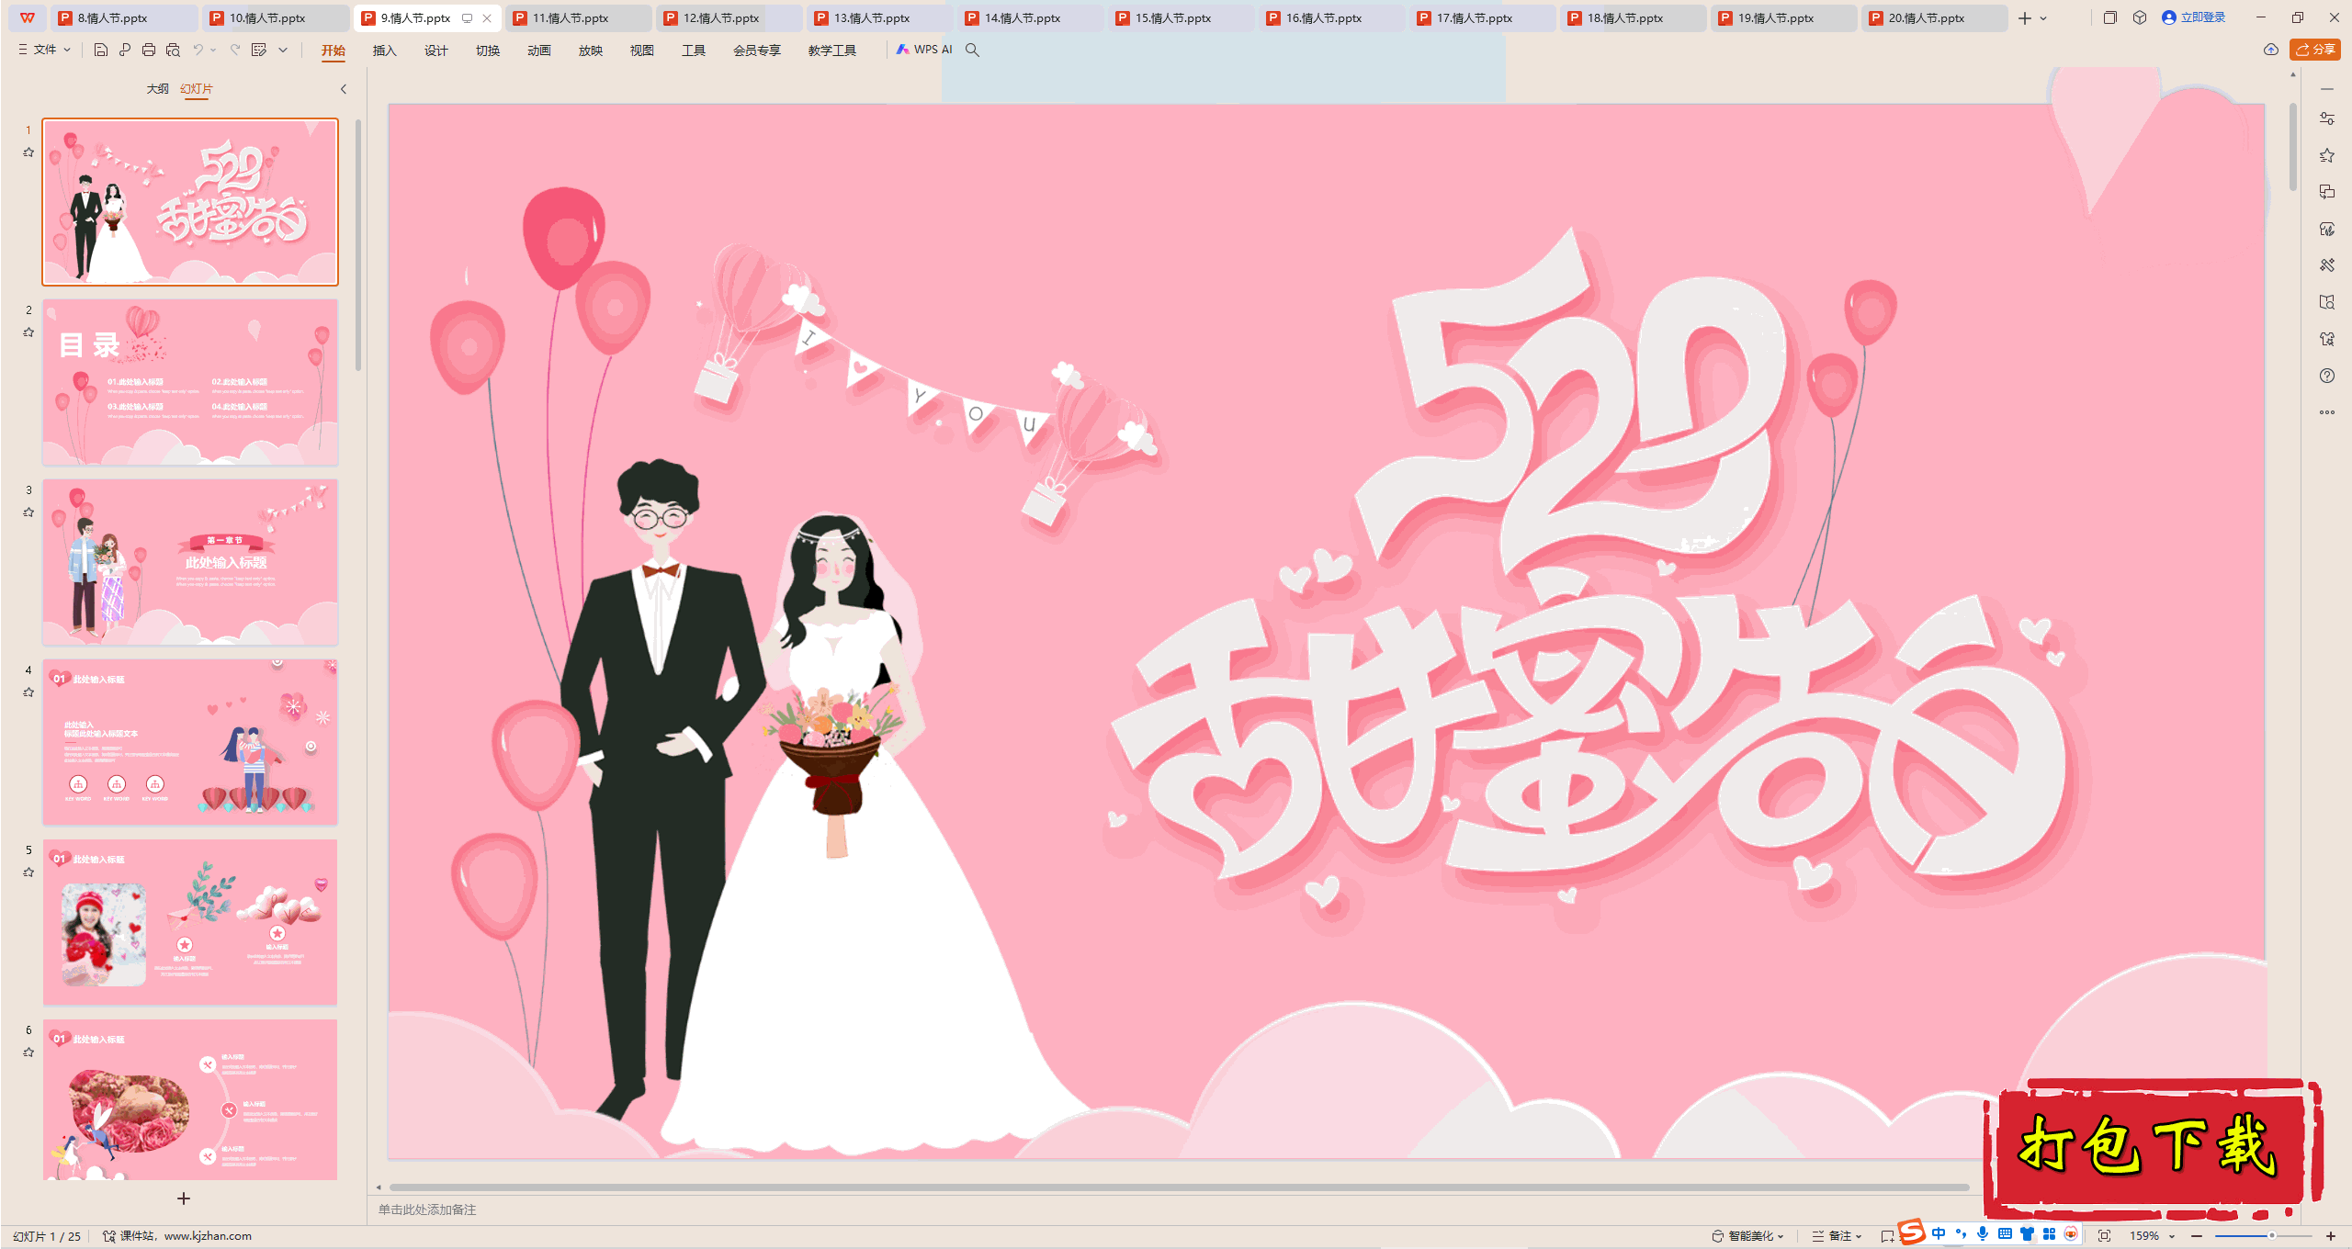
Task: Open the 设计 ribbon tab
Action: 436,51
